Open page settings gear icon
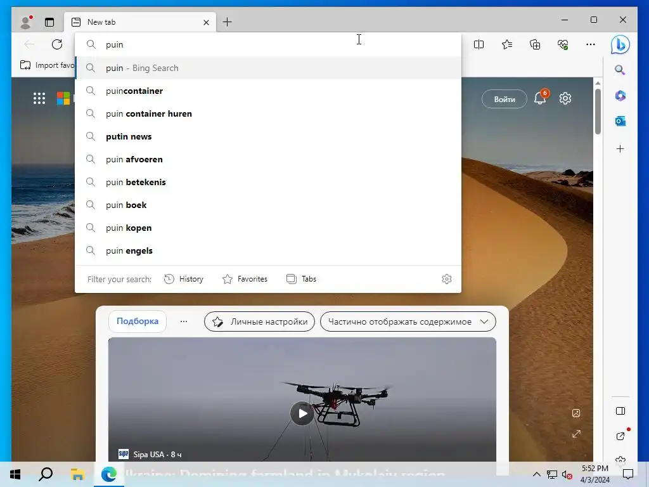Image resolution: width=649 pixels, height=487 pixels. click(565, 98)
